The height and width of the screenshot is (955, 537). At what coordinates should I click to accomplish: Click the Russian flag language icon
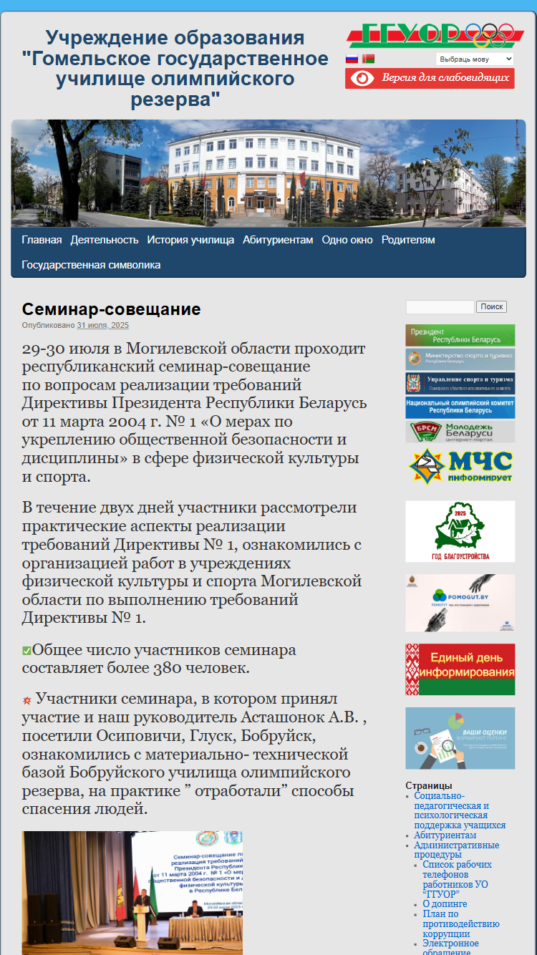coord(352,59)
